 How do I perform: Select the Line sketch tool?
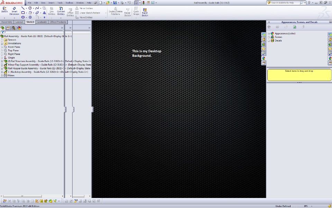pos(23,8)
